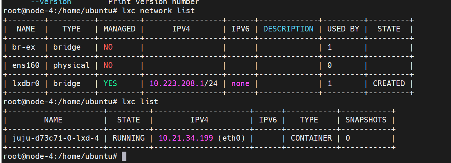
Task: Click the red NO in the br-ex row
Action: tap(108, 47)
